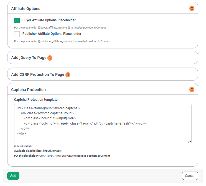The height and width of the screenshot is (186, 206).
Task: Collapse the Captcha Protection panel header
Action: [28, 90]
